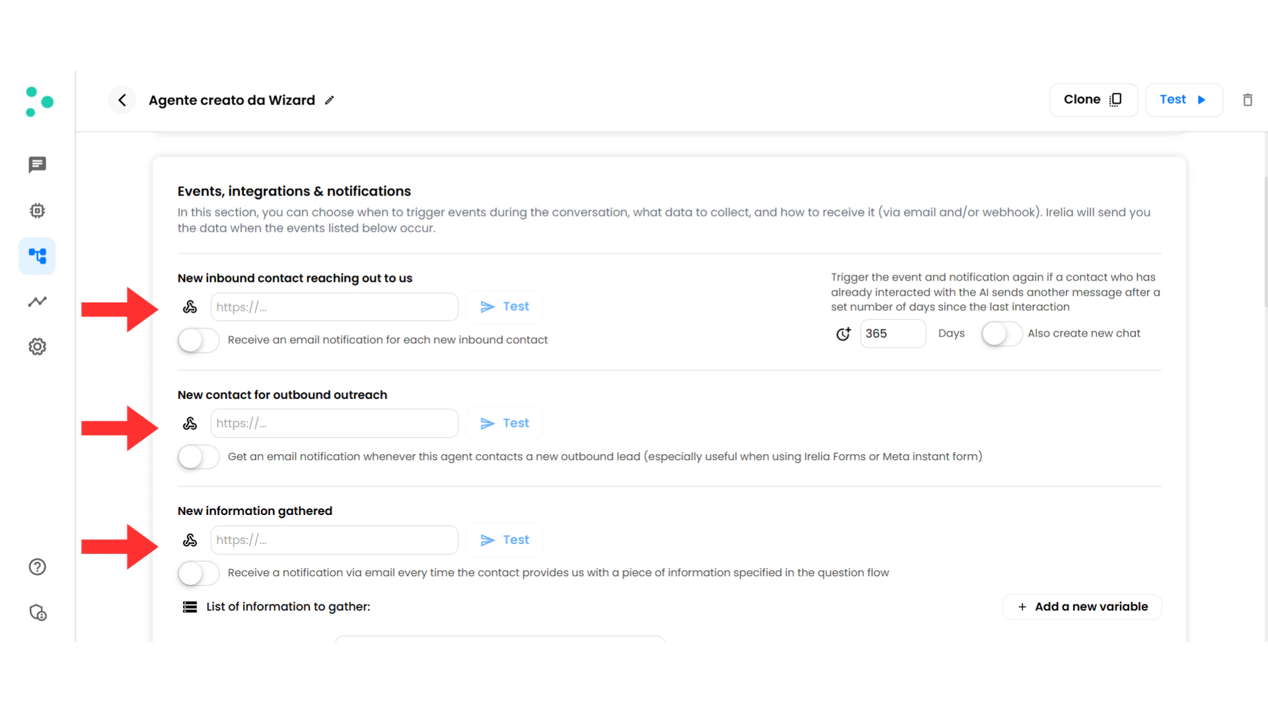Toggle Also create new chat switch

coord(1001,334)
